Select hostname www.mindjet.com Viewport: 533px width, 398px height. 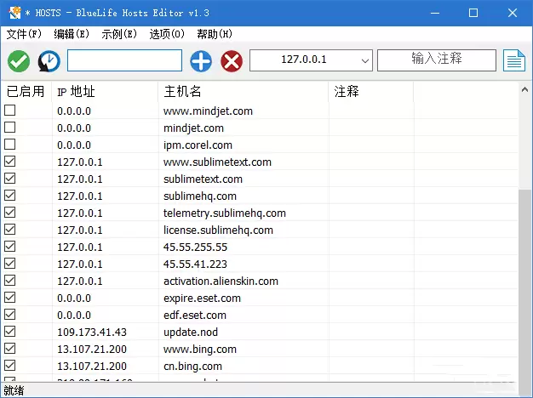(208, 111)
